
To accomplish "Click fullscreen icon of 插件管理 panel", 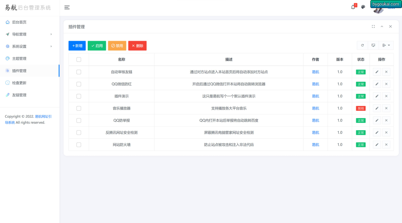I will 373,26.
